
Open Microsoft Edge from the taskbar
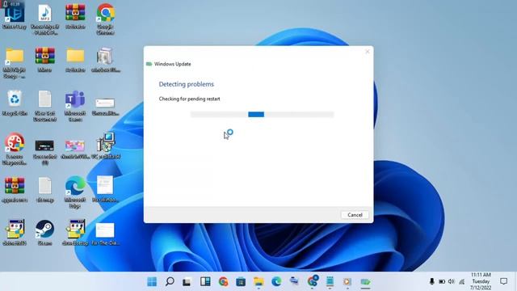point(276,281)
